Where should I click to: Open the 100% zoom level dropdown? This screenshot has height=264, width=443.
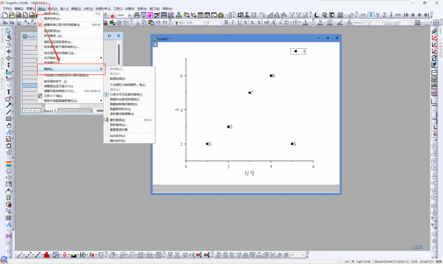pyautogui.click(x=130, y=15)
